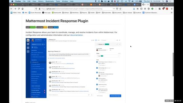The width and height of the screenshot is (183, 103).
Task: Open the History menu
Action: [x=41, y=1]
